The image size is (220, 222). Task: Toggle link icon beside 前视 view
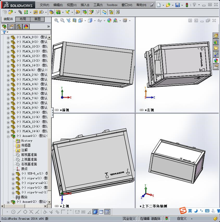point(57,110)
